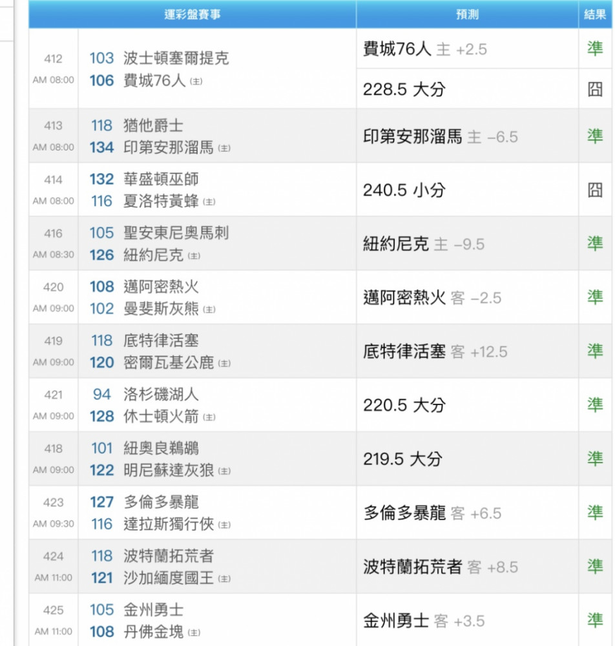
Task: Click game number 420 cell
Action: (x=53, y=297)
